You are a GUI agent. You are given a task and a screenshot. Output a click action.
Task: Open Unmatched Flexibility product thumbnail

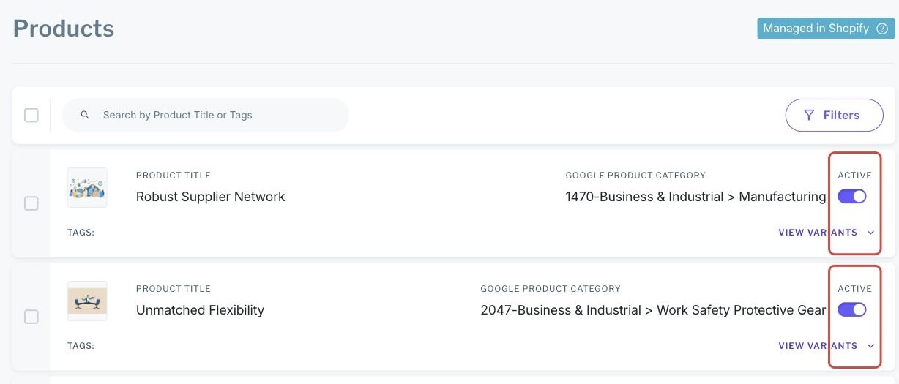click(x=87, y=301)
